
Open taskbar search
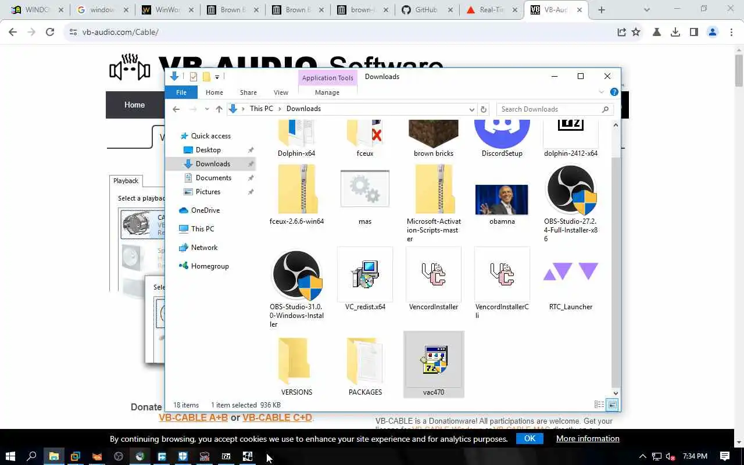coord(32,456)
